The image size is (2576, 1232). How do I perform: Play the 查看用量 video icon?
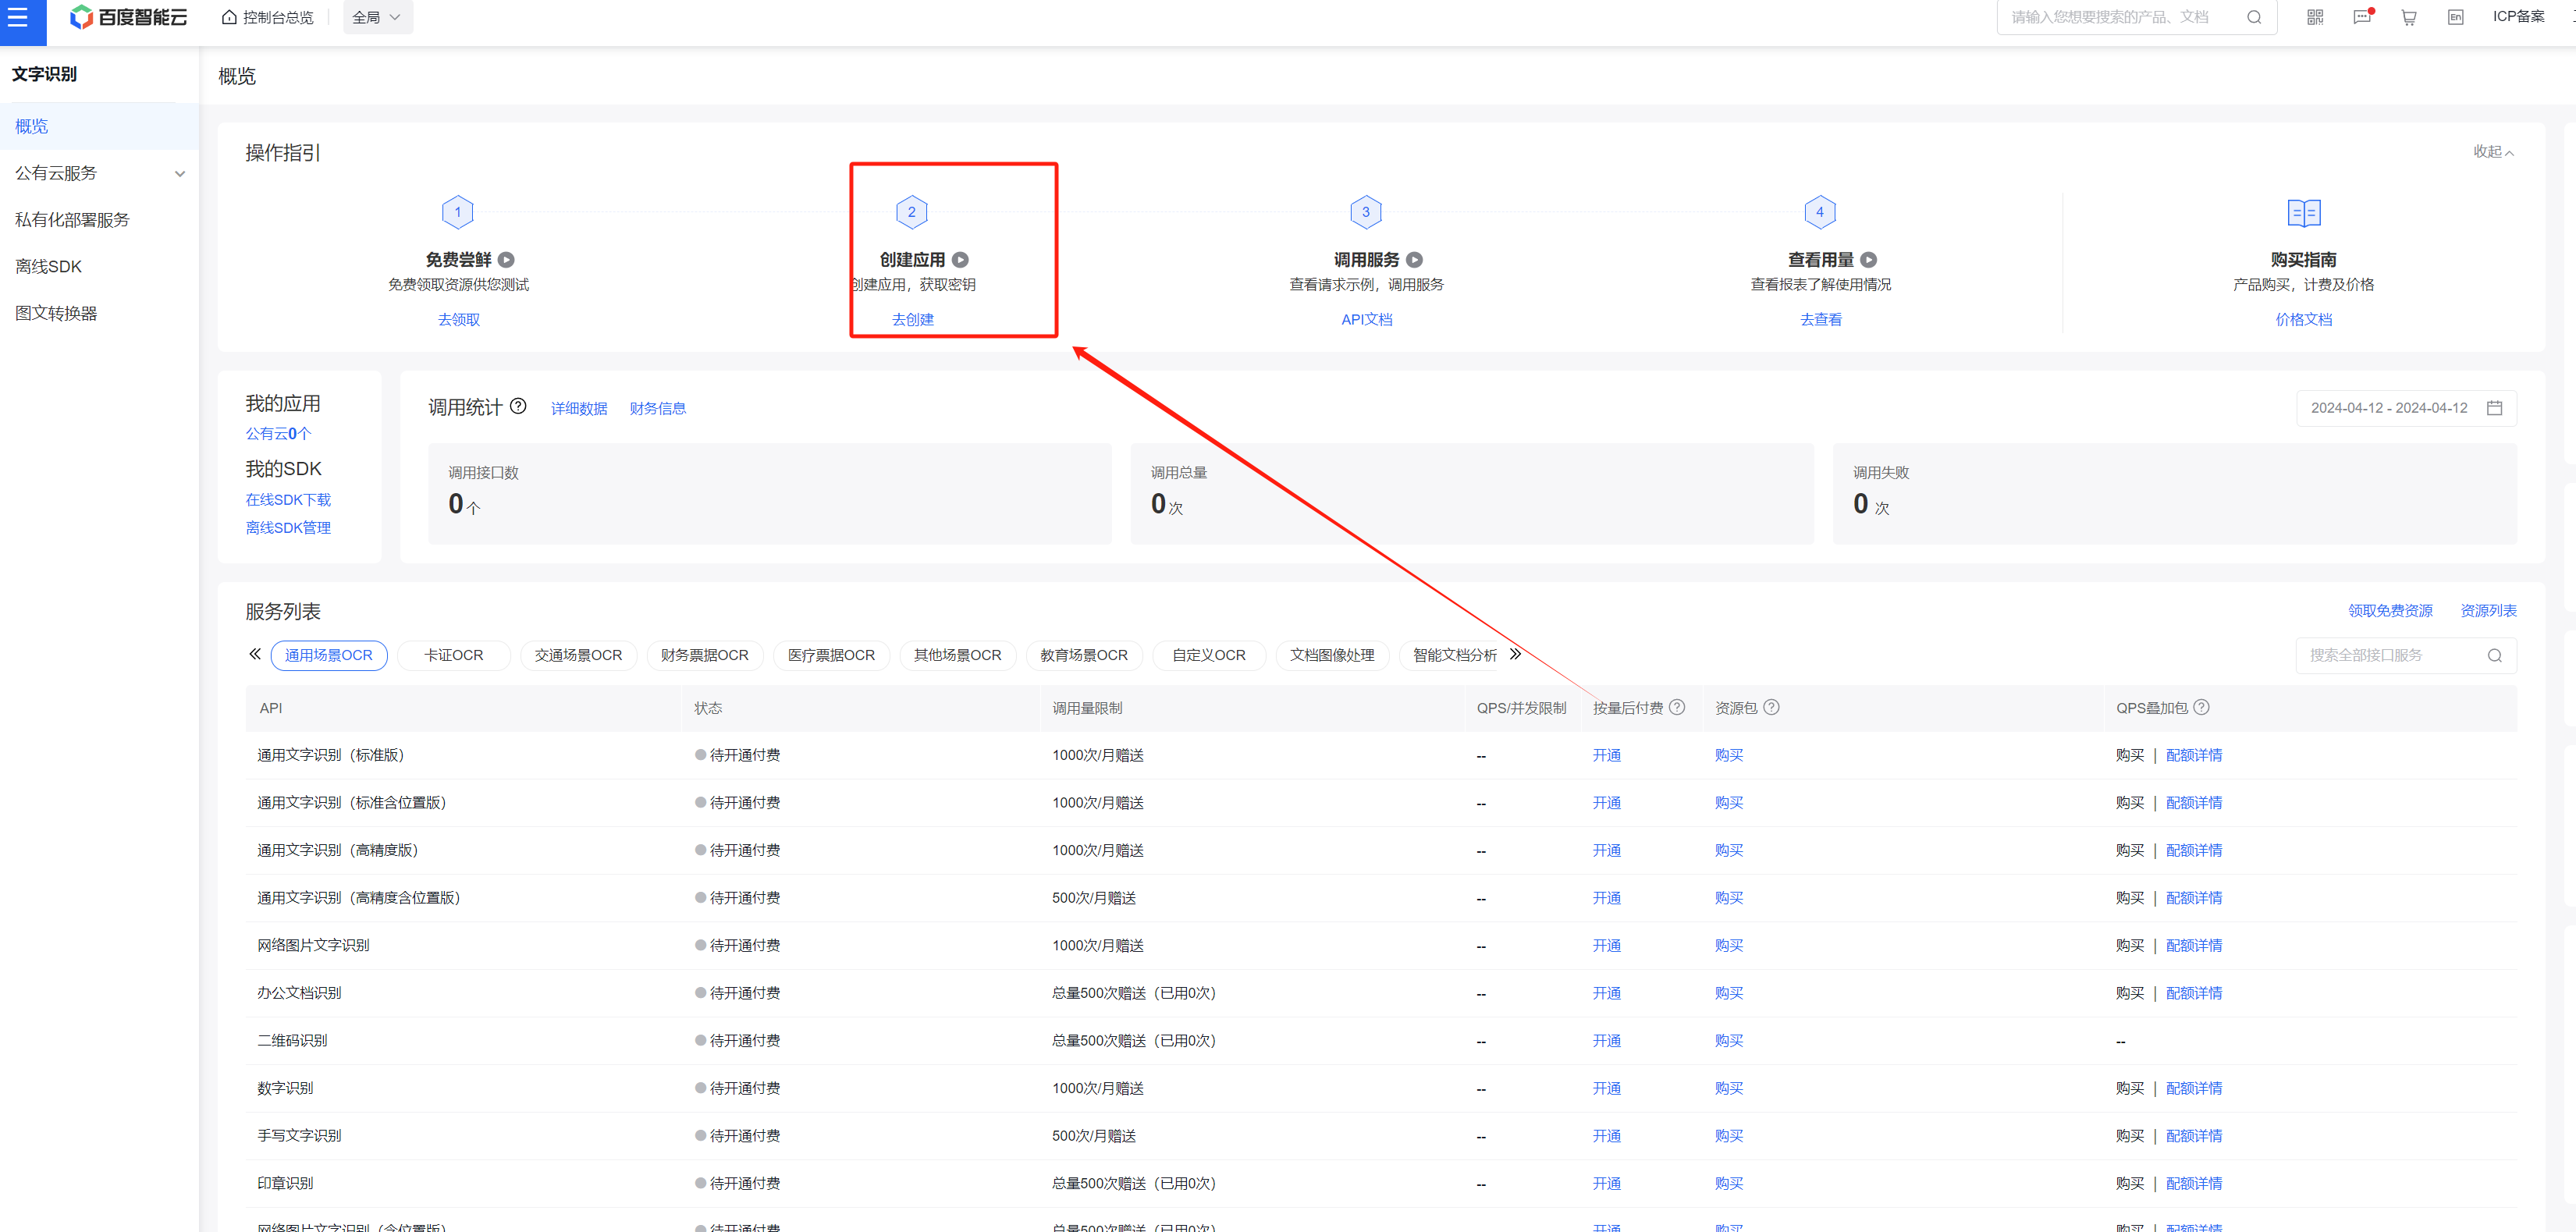pyautogui.click(x=1868, y=260)
